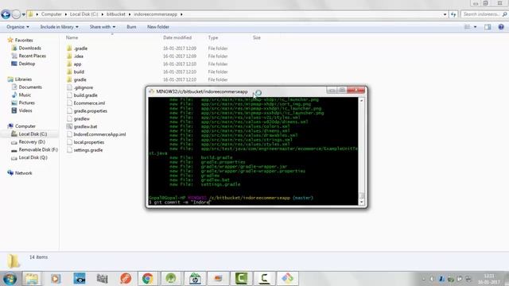Open the Include in library dropdown

click(x=59, y=27)
